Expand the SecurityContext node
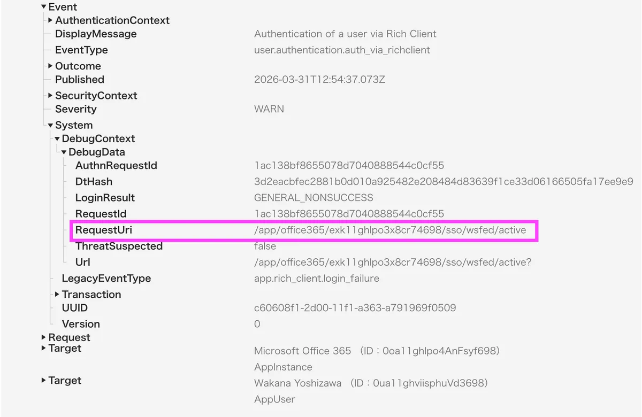This screenshot has width=642, height=417. pyautogui.click(x=51, y=96)
